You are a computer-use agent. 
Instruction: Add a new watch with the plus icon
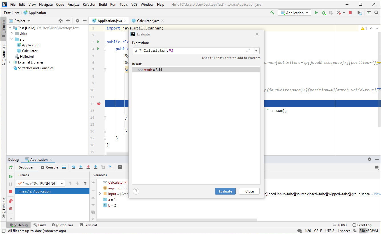point(93,183)
